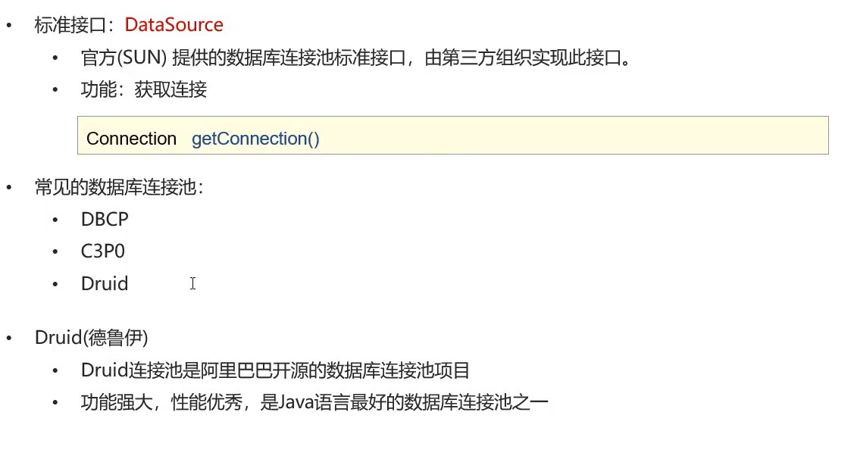Click the 官方(SUN) sentence
This screenshot has width=857, height=456.
coord(356,58)
